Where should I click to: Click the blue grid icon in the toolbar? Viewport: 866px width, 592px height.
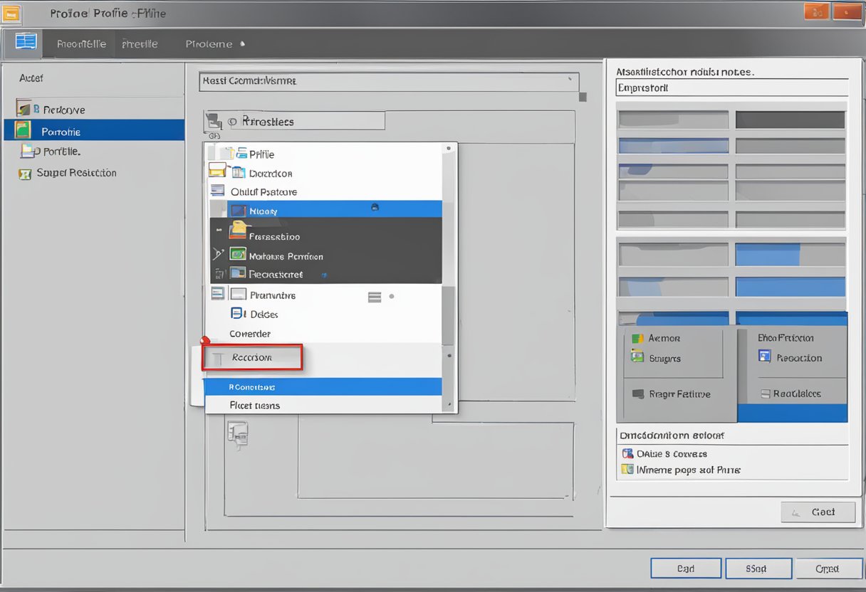point(26,42)
